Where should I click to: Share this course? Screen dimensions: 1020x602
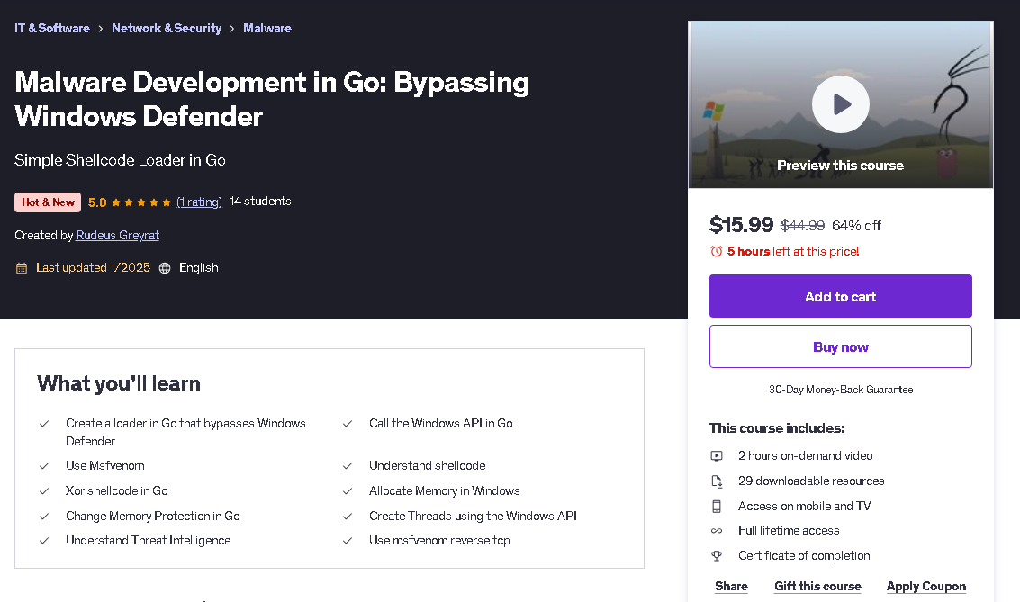tap(731, 586)
